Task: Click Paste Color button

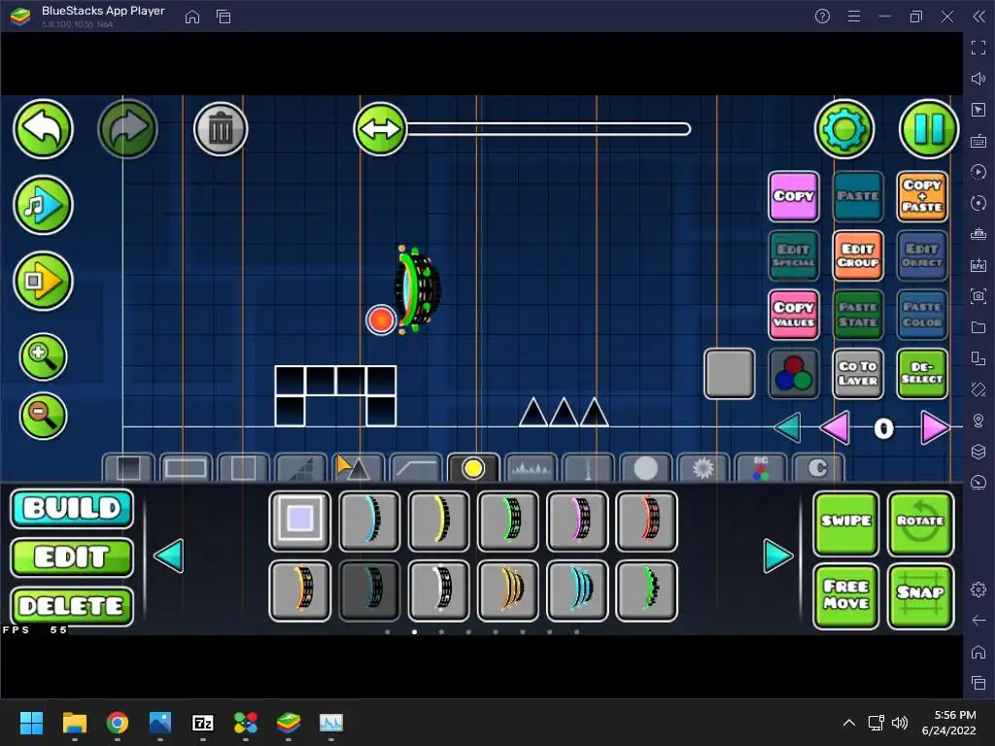Action: tap(922, 315)
